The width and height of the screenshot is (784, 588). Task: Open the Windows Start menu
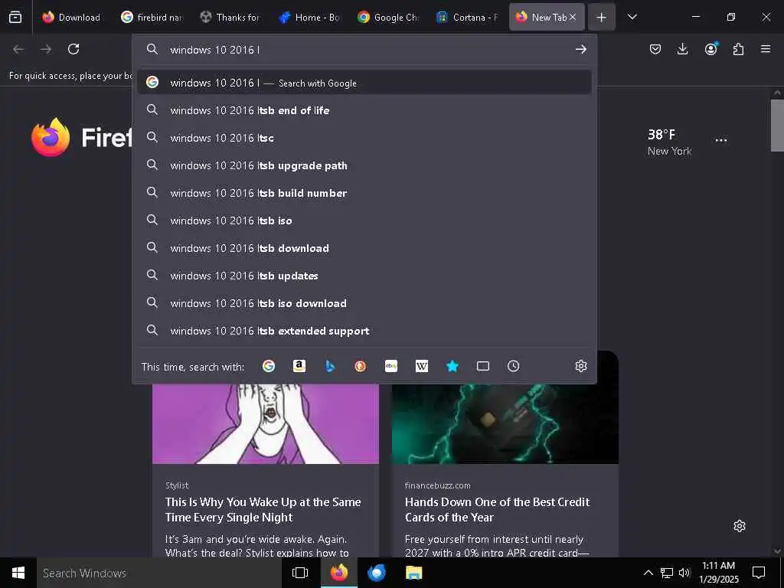[18, 573]
